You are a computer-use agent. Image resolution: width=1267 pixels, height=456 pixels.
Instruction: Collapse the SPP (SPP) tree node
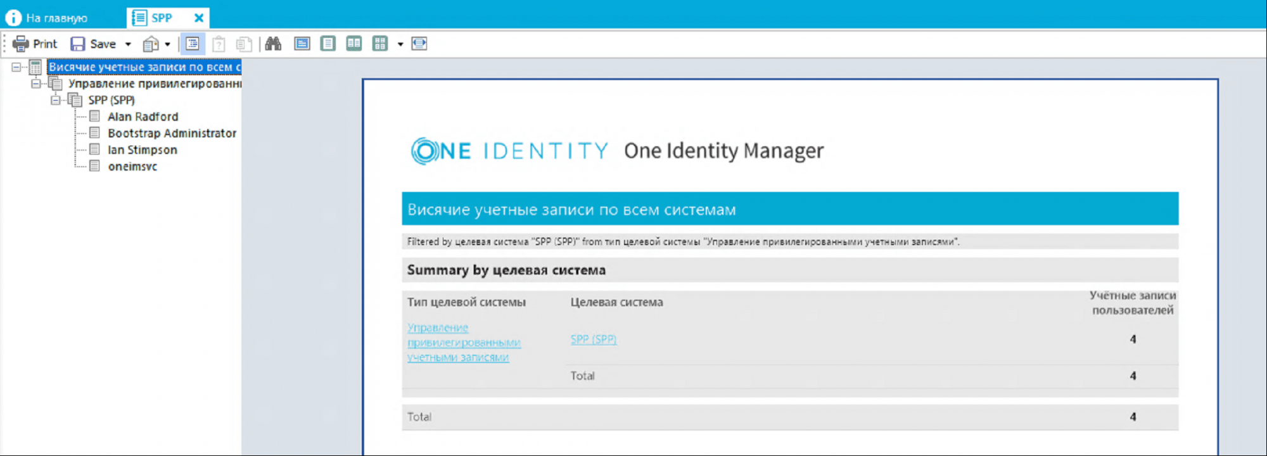pos(56,100)
